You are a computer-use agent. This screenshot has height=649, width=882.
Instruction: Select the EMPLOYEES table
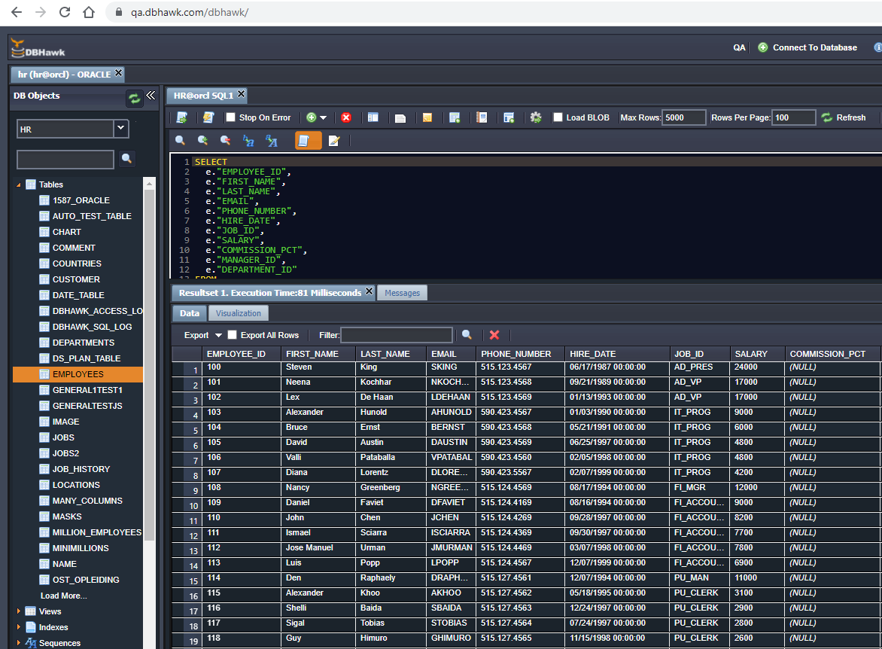pyautogui.click(x=78, y=374)
